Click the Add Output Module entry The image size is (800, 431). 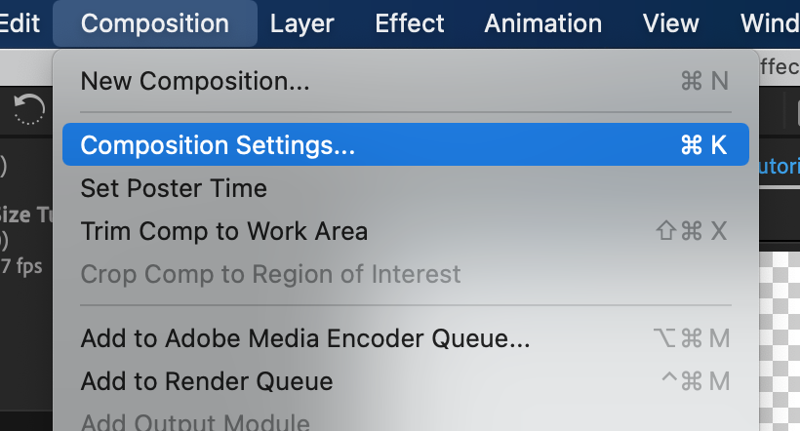pyautogui.click(x=195, y=422)
